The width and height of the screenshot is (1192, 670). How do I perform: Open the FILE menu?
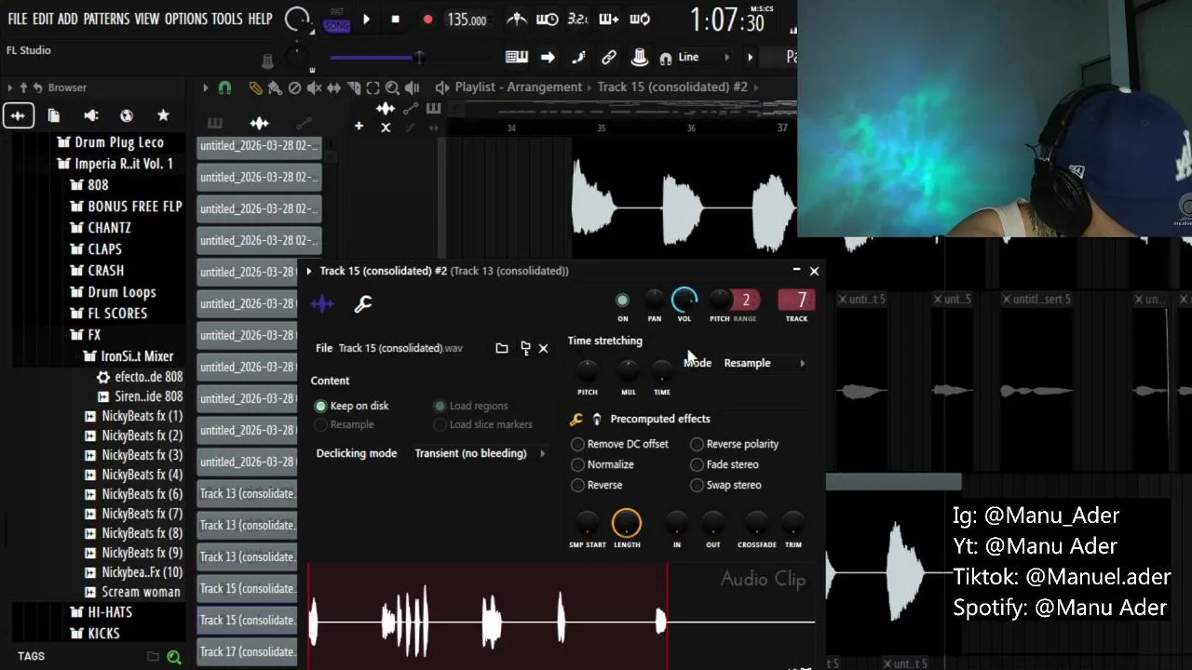click(x=18, y=19)
